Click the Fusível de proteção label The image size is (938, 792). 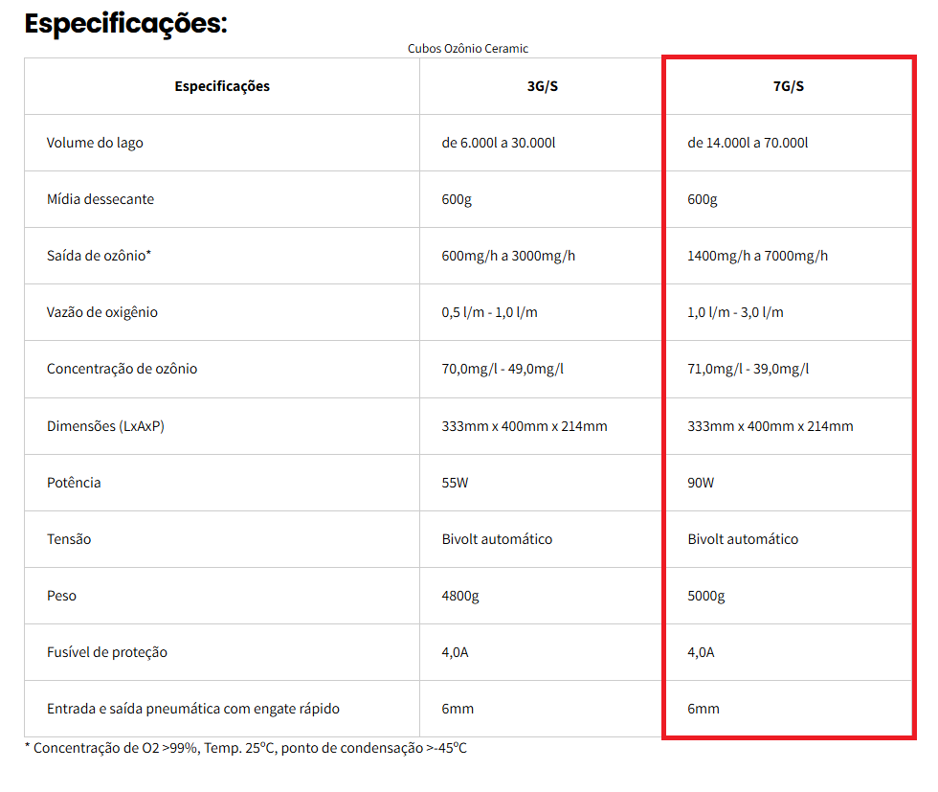107,652
